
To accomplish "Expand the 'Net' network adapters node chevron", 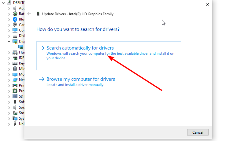I will (x=9, y=80).
